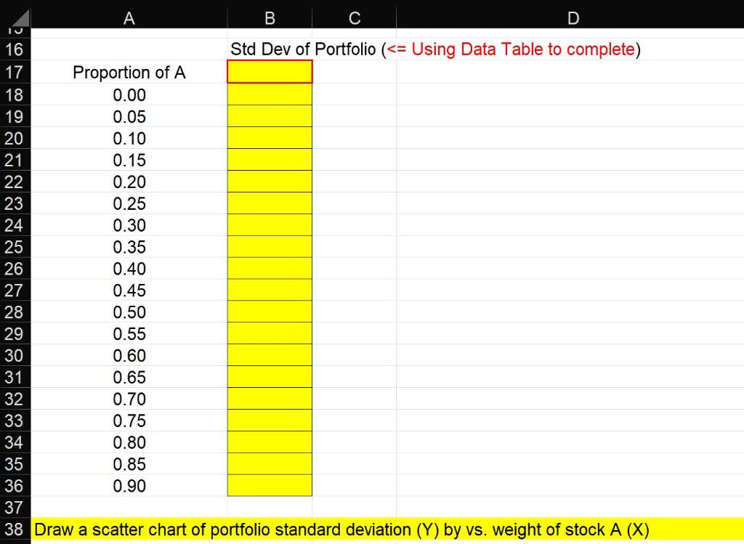The height and width of the screenshot is (544, 744).
Task: Select row 17 by its row number
Action: pyautogui.click(x=14, y=72)
